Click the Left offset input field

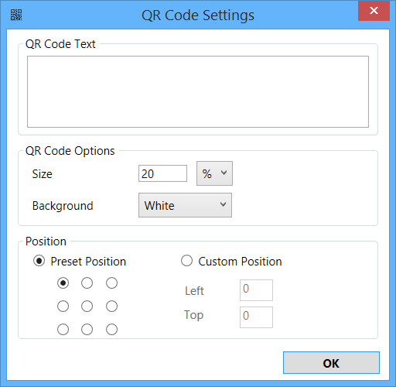(256, 290)
